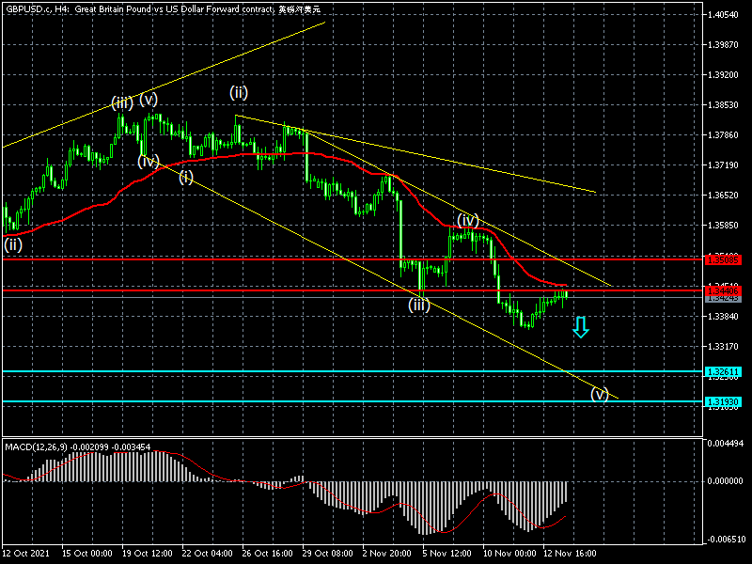752x564 pixels.
Task: Click the (iv) wave label above the red moving average
Action: click(x=469, y=220)
